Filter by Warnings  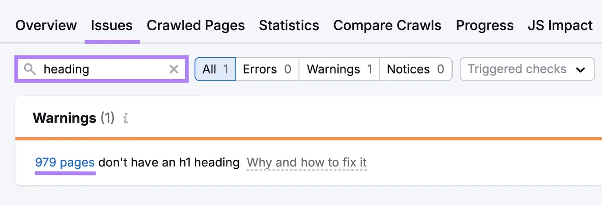339,69
